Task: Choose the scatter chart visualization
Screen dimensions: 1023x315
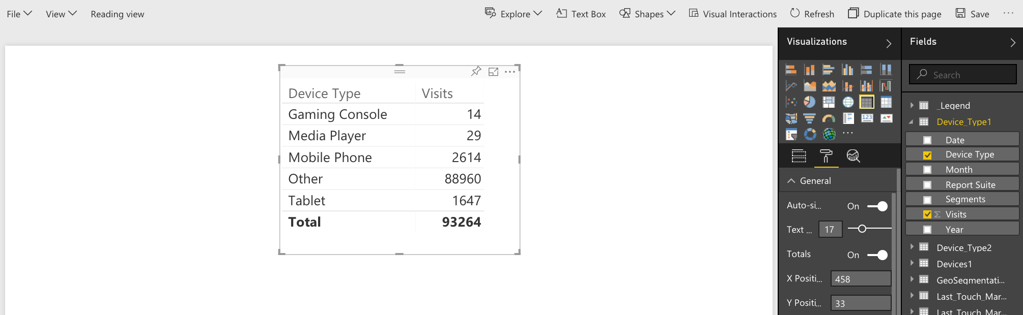Action: [x=791, y=102]
